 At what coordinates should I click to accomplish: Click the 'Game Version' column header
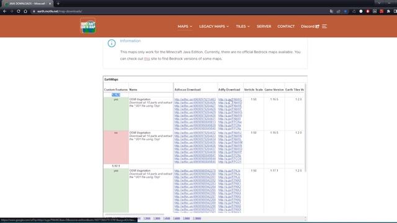(x=274, y=89)
